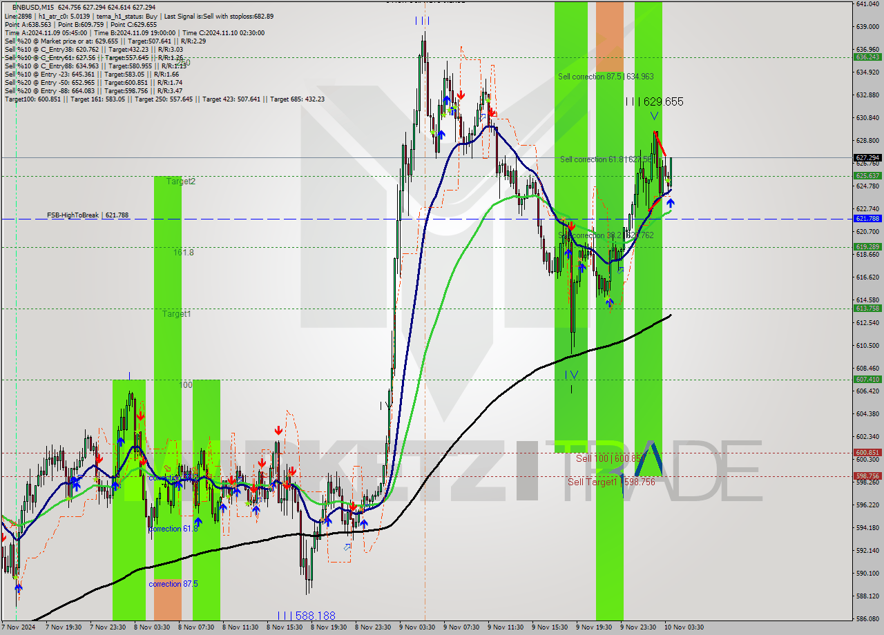Screen dimensions: 884x635
Task: Click the 'Sell correction 38.2 | 620.762' label
Action: 606,235
